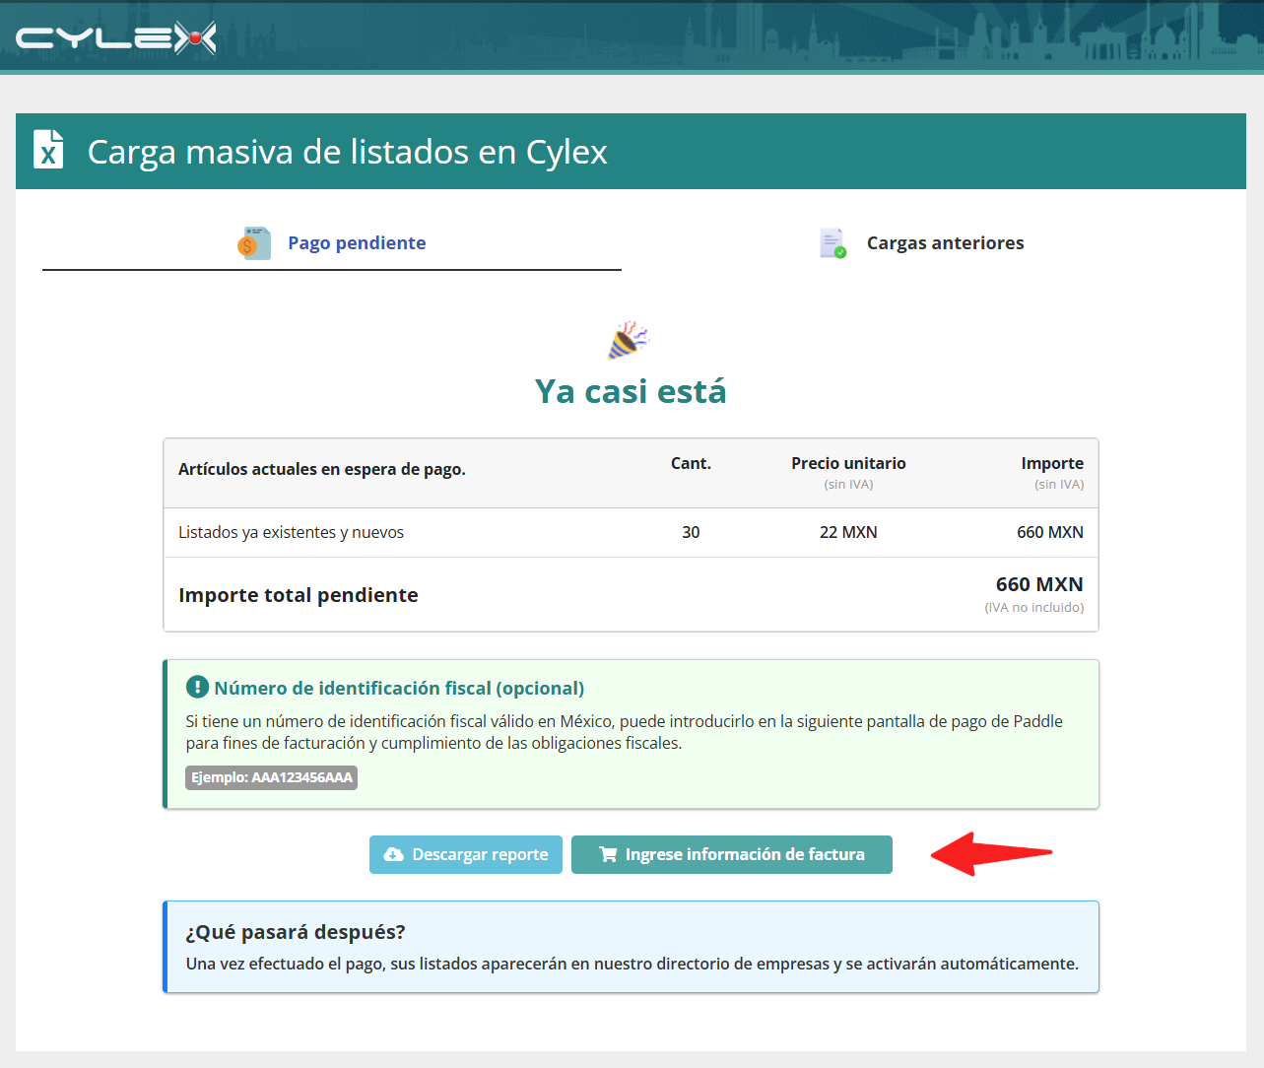Click the cloud download icon on Descargar button
Screen dimensions: 1264x1068
coord(393,854)
